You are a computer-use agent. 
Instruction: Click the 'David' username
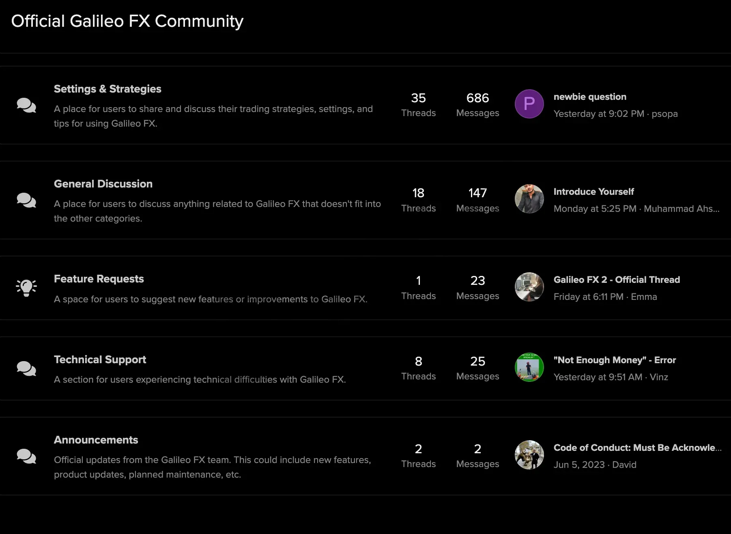624,465
